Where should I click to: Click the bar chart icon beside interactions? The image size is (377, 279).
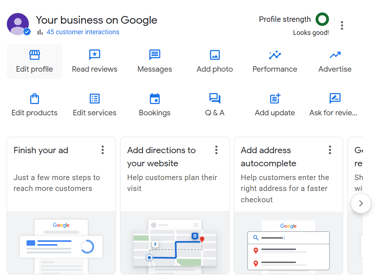click(x=40, y=32)
